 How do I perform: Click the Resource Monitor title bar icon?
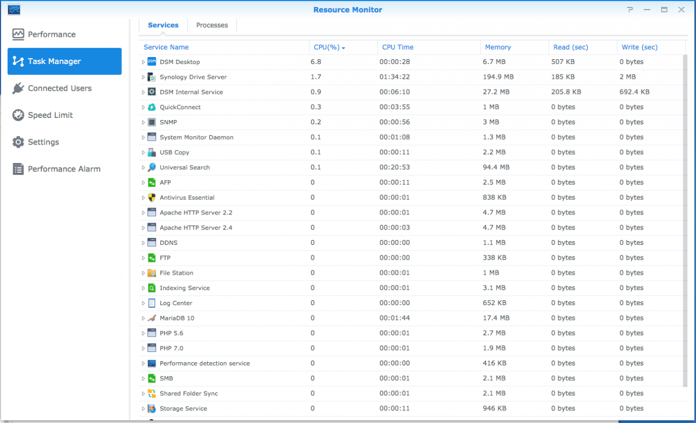pos(14,9)
